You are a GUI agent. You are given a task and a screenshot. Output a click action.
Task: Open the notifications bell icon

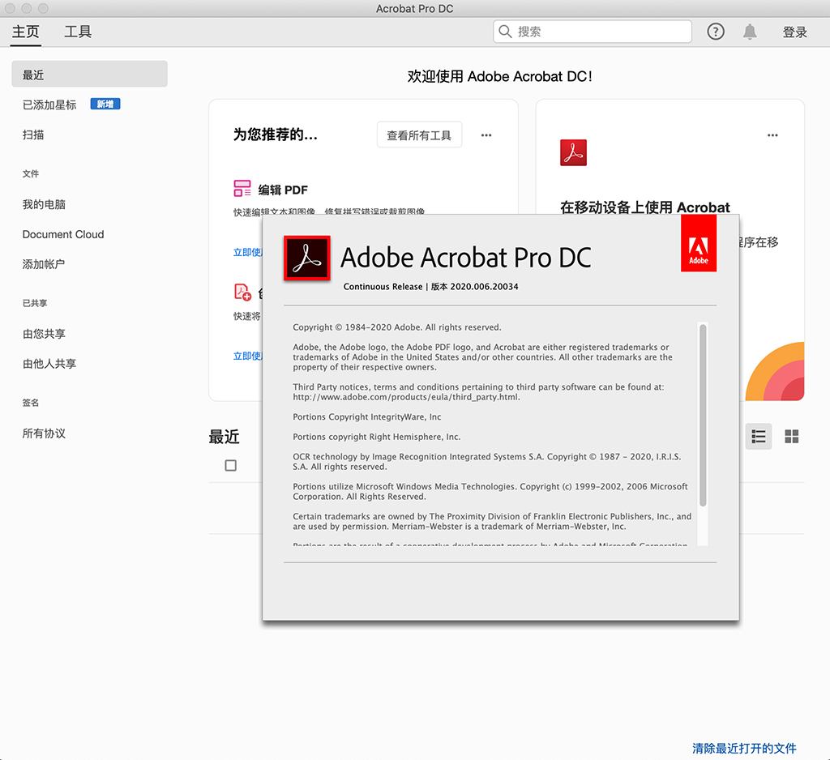pyautogui.click(x=750, y=32)
